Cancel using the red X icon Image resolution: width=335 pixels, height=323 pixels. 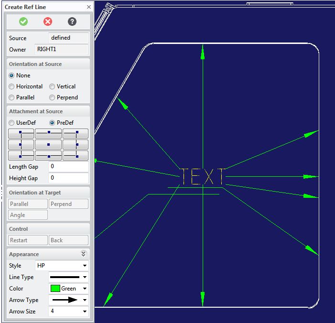(x=48, y=22)
